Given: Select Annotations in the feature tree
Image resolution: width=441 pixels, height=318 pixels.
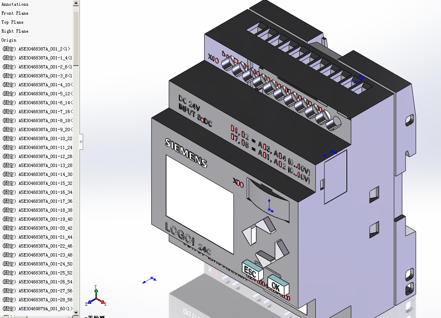Looking at the screenshot, I should click(15, 4).
